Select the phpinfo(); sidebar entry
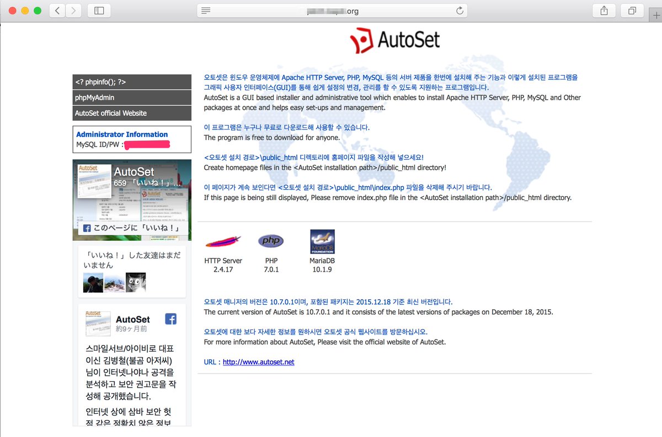This screenshot has height=437, width=662. pyautogui.click(x=131, y=81)
